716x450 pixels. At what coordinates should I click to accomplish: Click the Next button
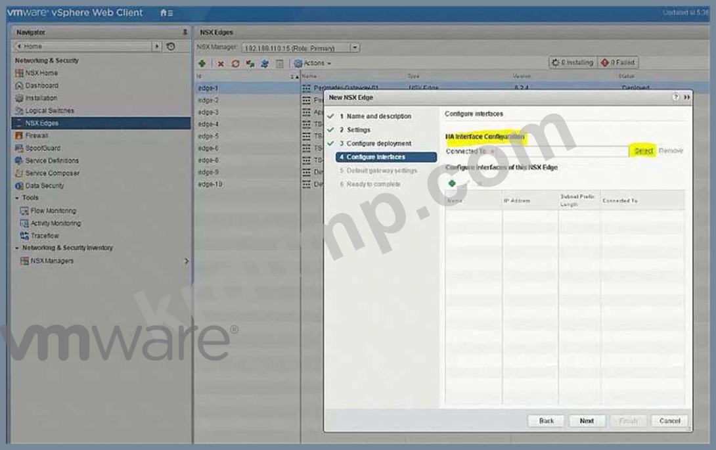(587, 420)
